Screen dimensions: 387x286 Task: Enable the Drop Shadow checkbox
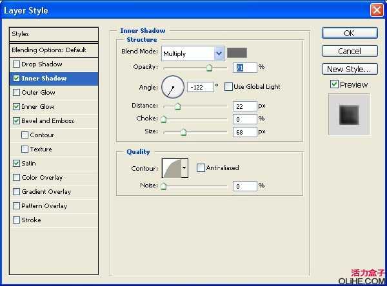pyautogui.click(x=17, y=64)
